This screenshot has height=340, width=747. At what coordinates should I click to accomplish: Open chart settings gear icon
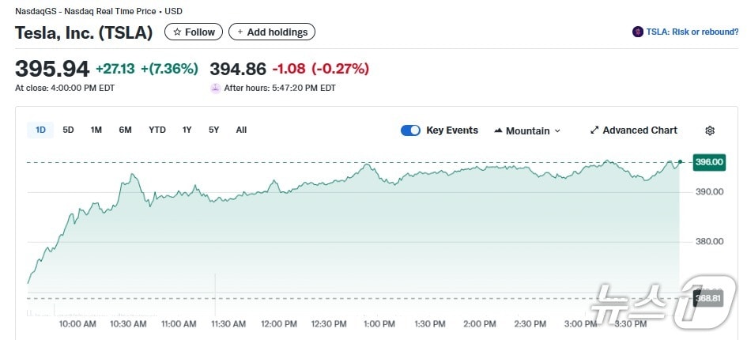click(710, 130)
